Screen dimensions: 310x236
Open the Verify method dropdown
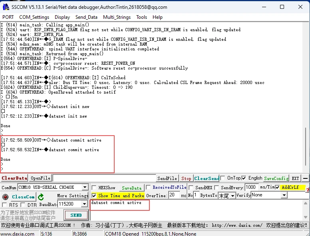[284, 195]
